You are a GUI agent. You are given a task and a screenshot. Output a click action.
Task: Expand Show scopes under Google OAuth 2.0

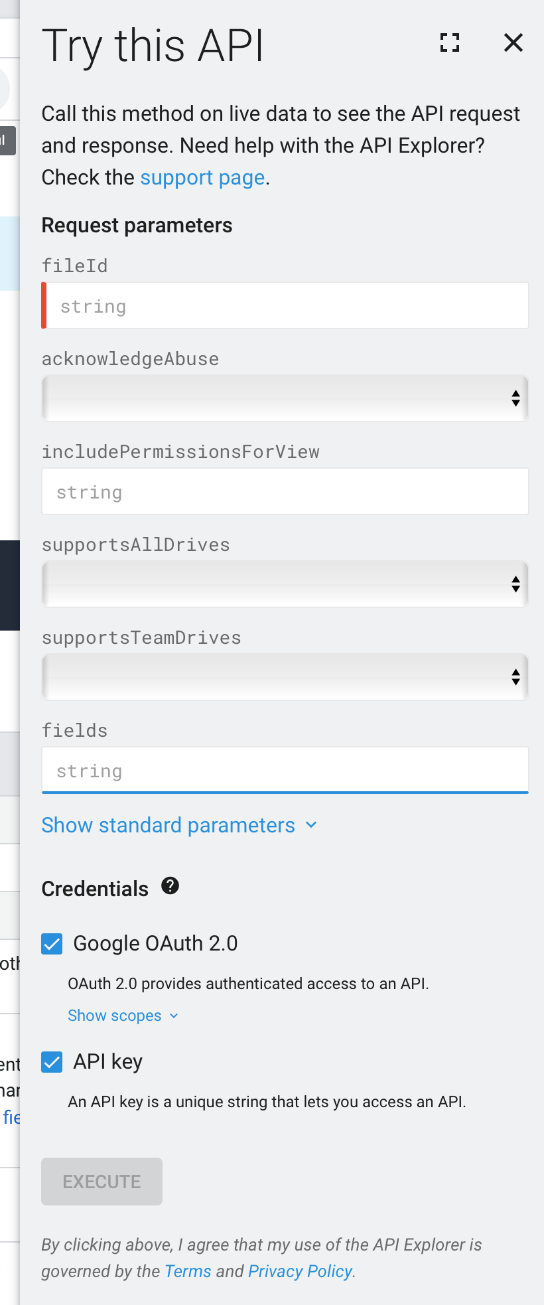[x=123, y=1016]
